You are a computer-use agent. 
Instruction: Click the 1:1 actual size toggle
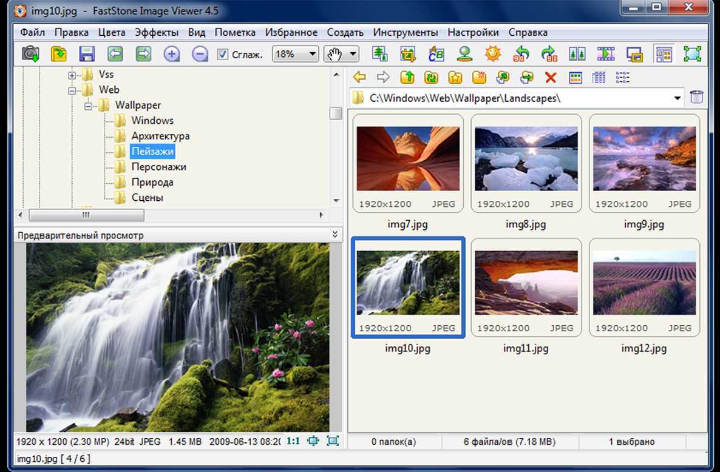point(293,441)
